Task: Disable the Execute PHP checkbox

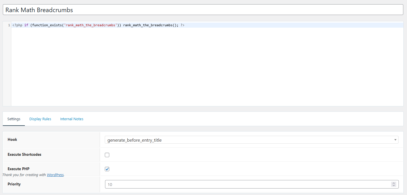Action: (107, 169)
